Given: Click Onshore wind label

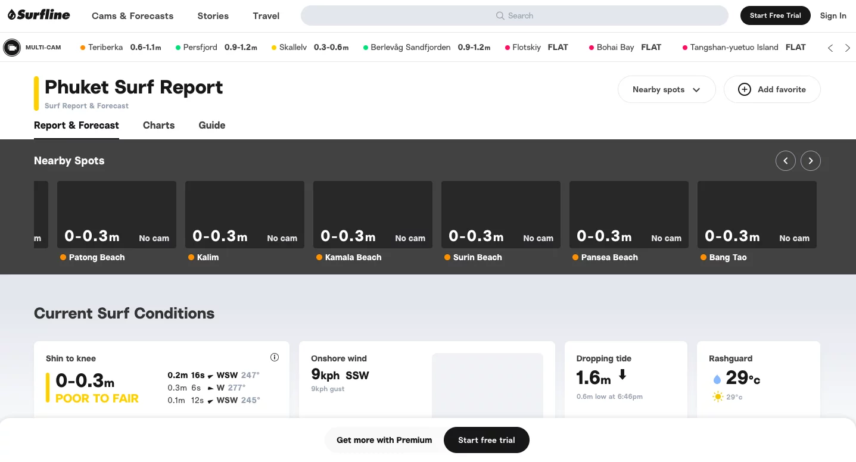Looking at the screenshot, I should click(339, 358).
